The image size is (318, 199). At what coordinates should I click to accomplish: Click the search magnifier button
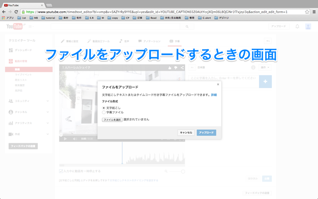coord(187,26)
